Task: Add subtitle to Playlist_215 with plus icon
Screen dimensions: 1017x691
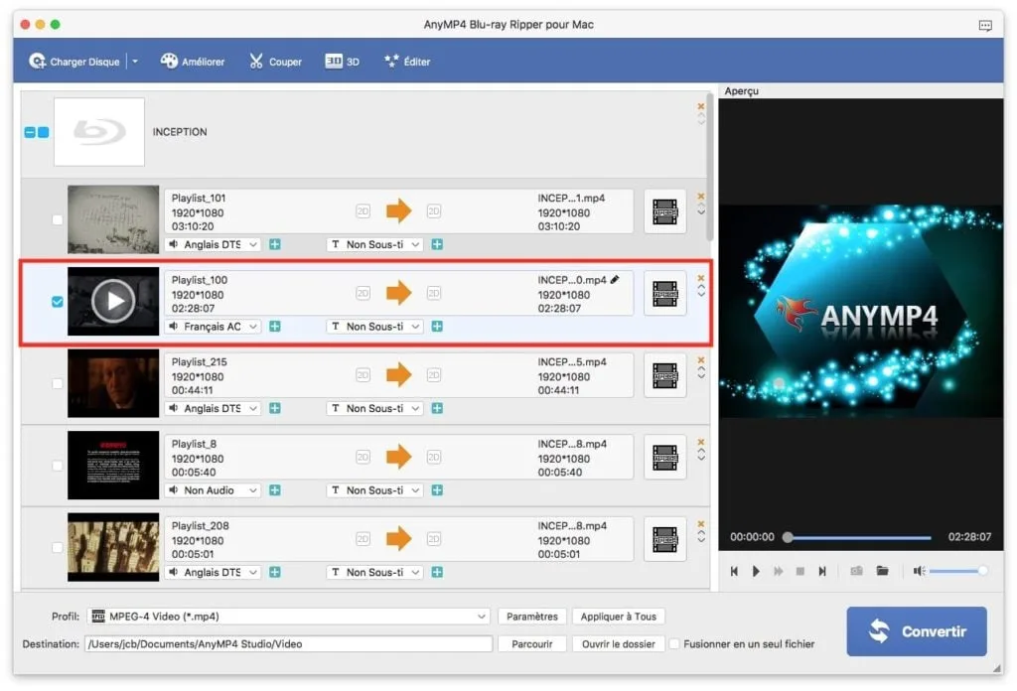Action: point(437,408)
